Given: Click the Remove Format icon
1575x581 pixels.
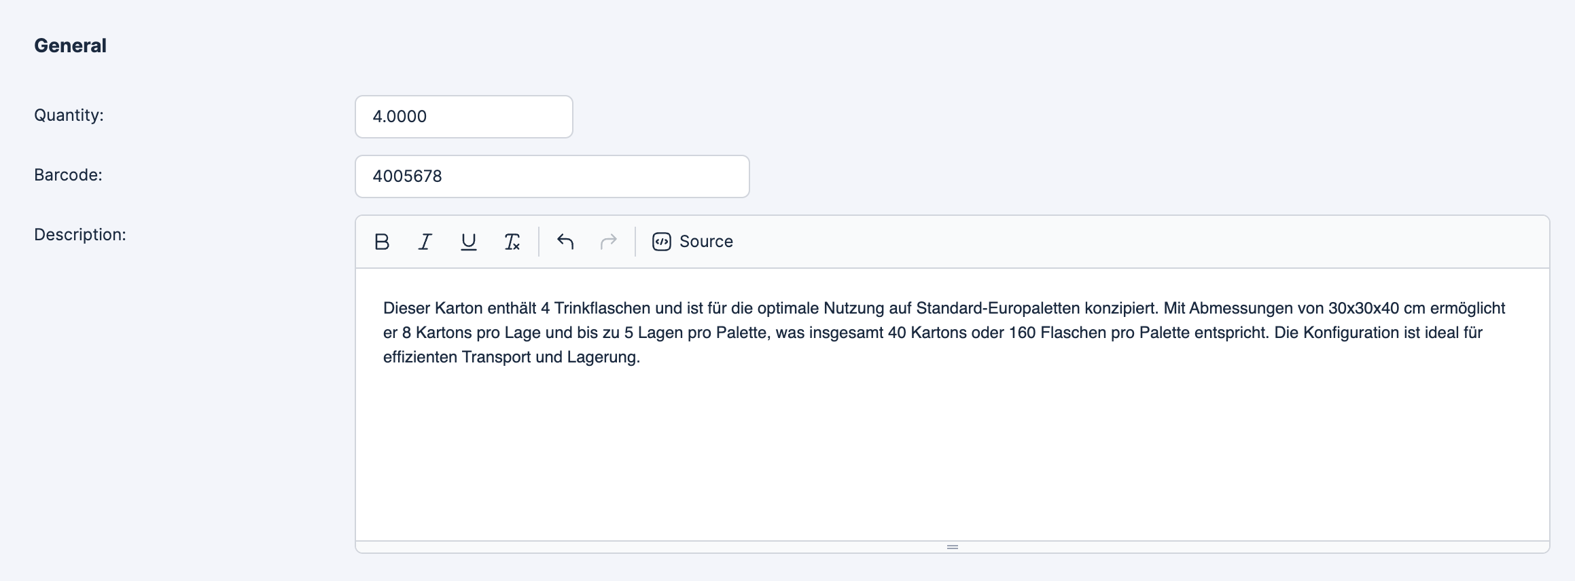Looking at the screenshot, I should pyautogui.click(x=512, y=242).
